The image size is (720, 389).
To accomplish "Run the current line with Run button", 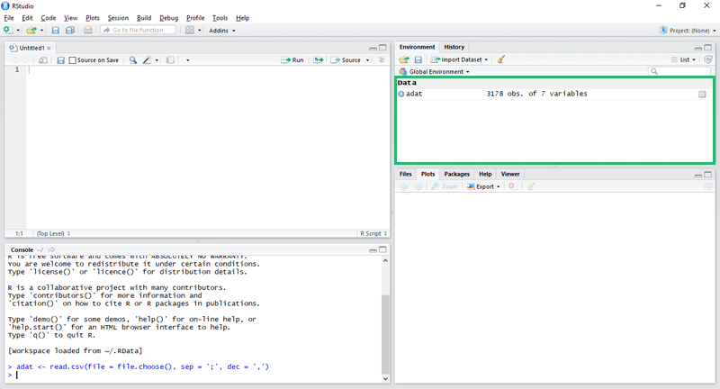I will click(292, 60).
